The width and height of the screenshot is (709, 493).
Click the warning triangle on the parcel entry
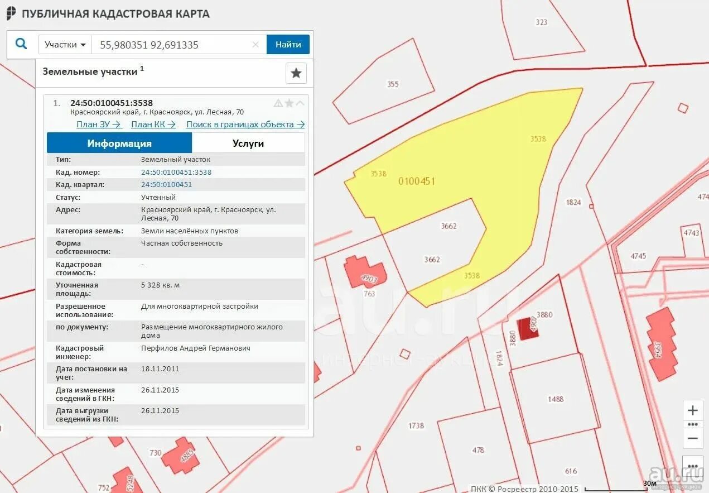coord(278,103)
